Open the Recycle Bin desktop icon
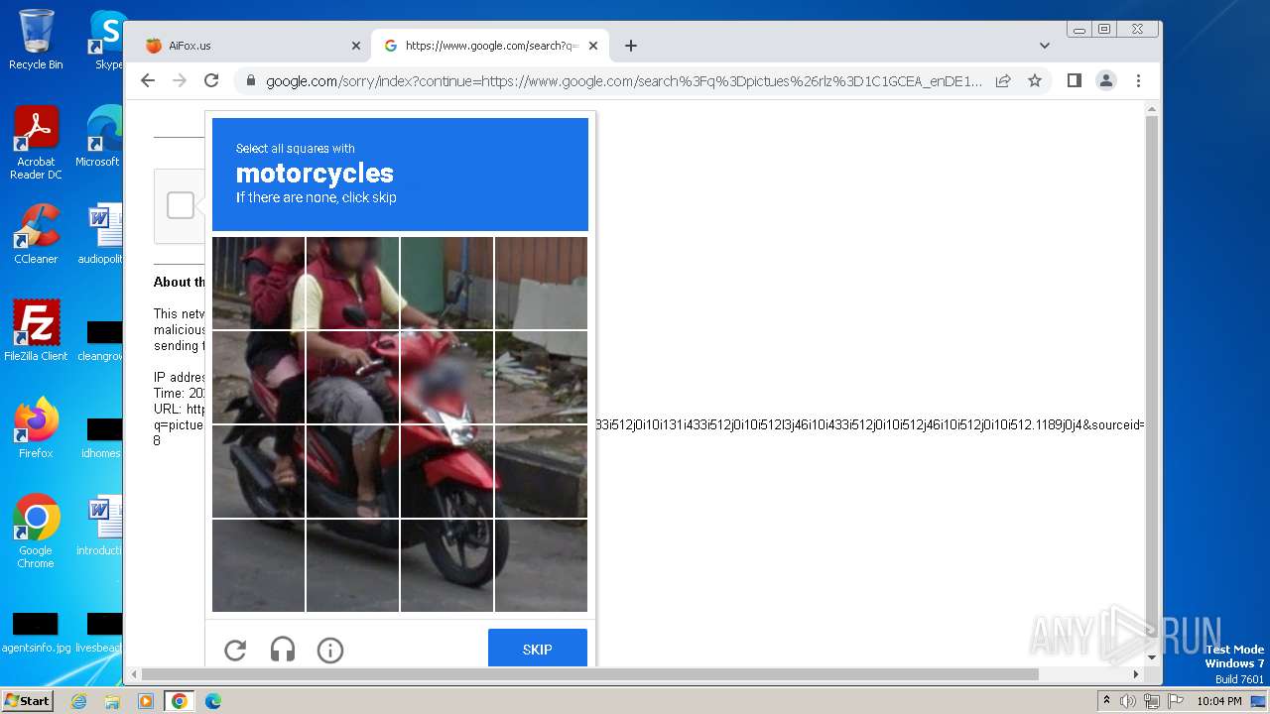This screenshot has height=714, width=1270. [36, 40]
